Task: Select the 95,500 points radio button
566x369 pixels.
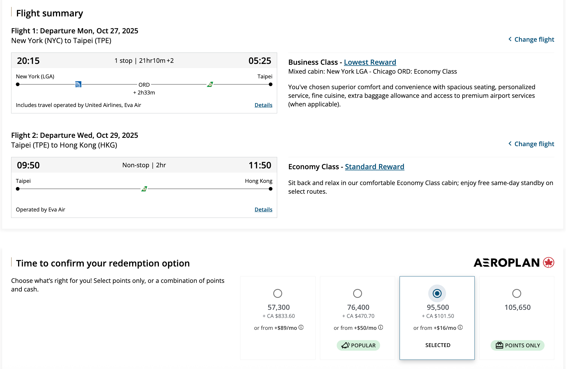Action: click(x=437, y=293)
